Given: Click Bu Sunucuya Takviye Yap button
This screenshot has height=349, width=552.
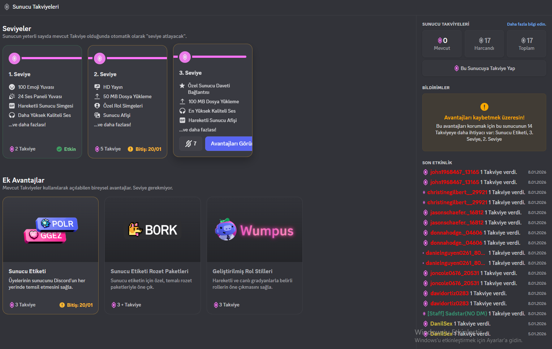Looking at the screenshot, I should tap(484, 68).
